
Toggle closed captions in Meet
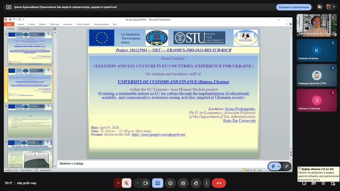183,183
